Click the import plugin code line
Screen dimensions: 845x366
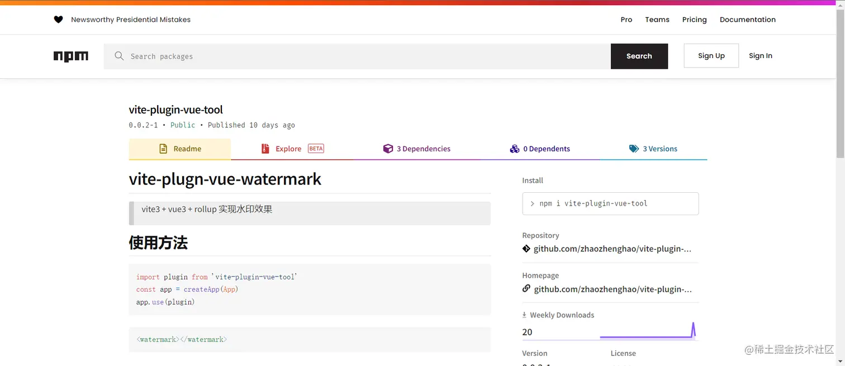(217, 277)
